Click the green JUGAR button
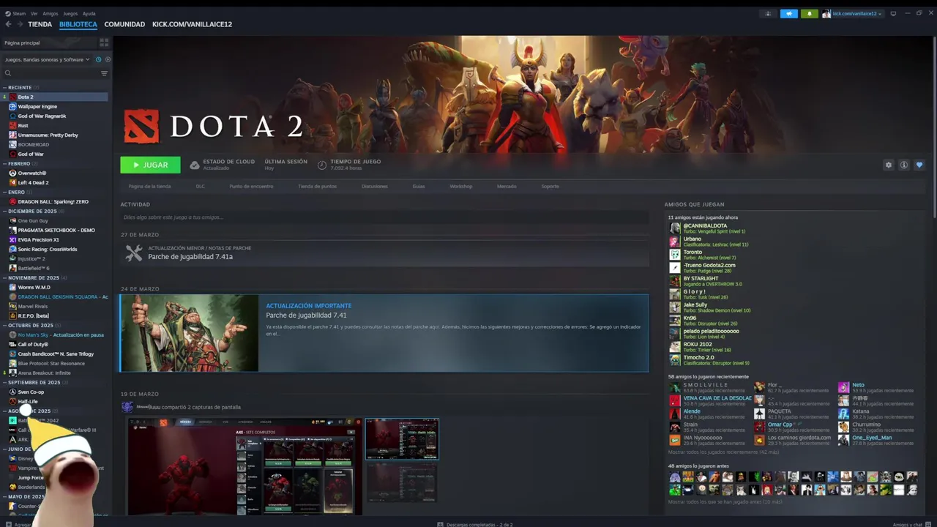937x527 pixels. pyautogui.click(x=150, y=165)
